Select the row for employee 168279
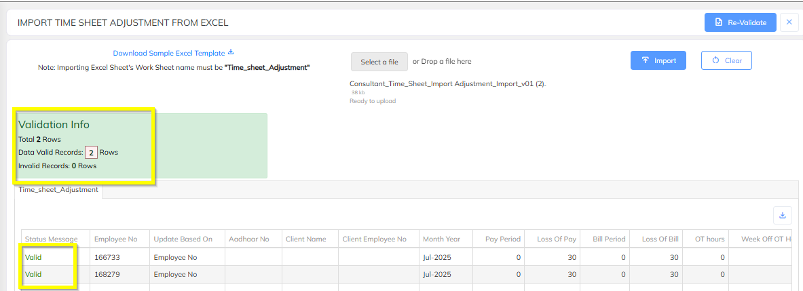The height and width of the screenshot is (291, 803). [407, 274]
